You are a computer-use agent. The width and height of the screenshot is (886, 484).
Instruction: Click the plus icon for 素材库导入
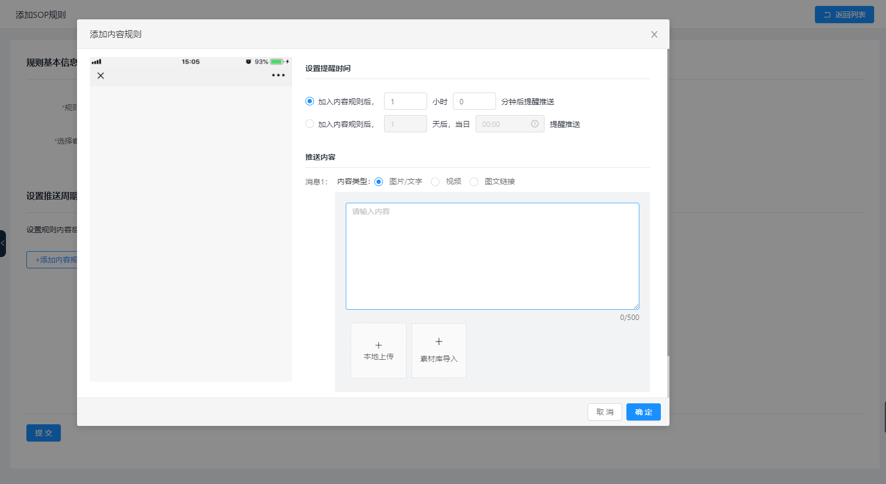point(439,341)
